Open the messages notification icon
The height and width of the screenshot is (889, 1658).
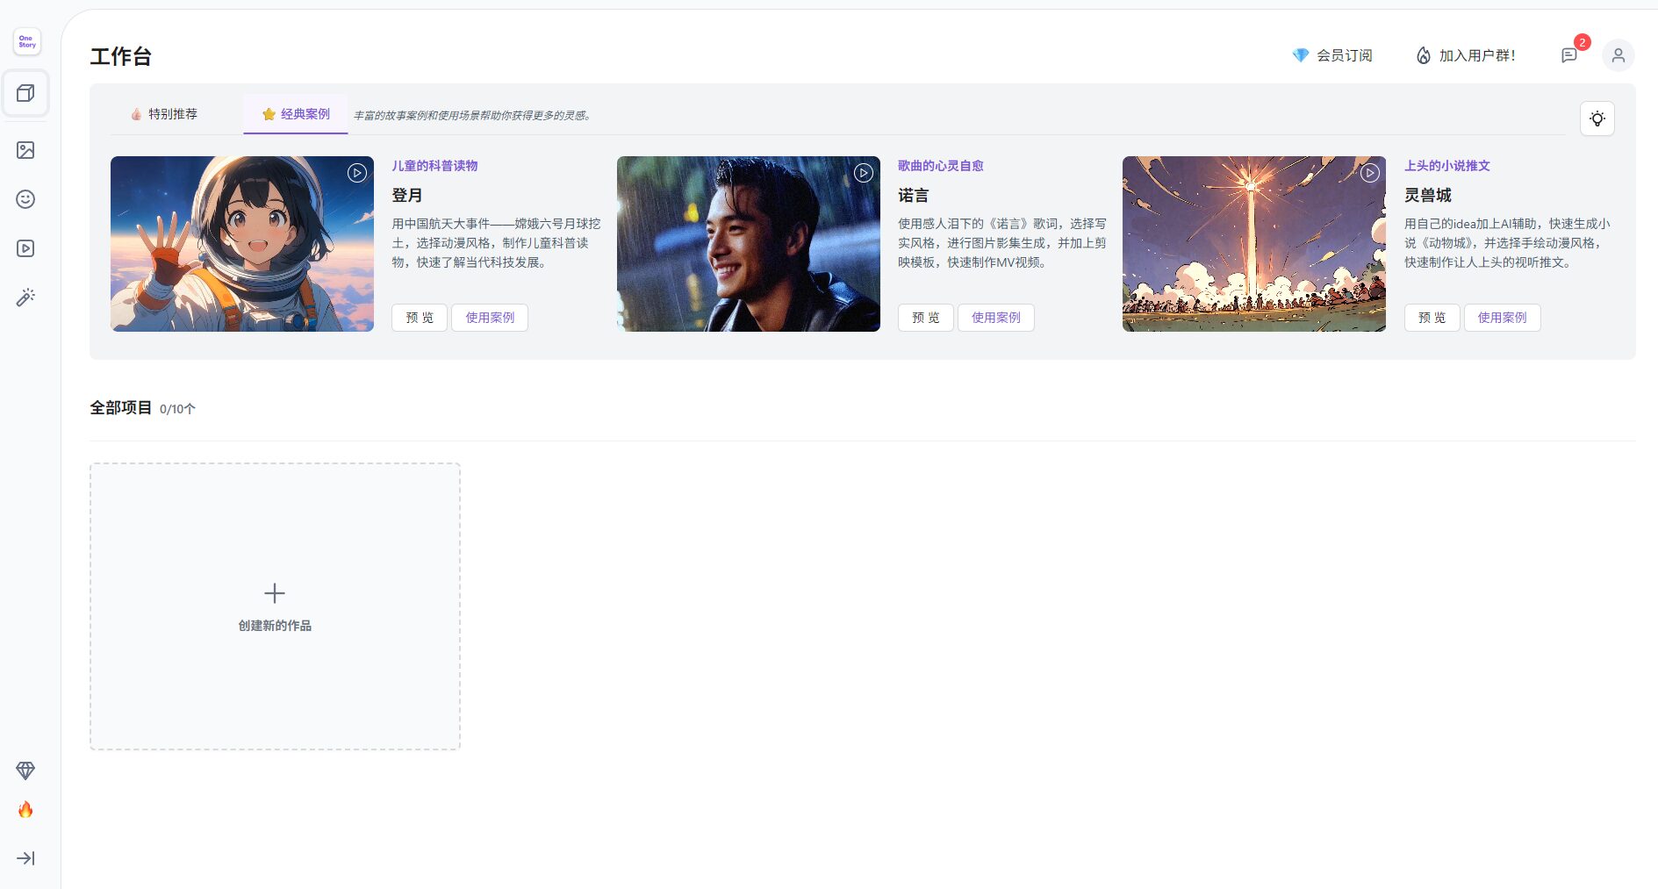tap(1569, 55)
